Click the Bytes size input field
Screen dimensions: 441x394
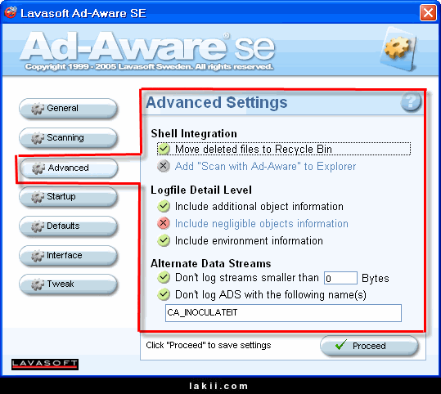click(340, 278)
